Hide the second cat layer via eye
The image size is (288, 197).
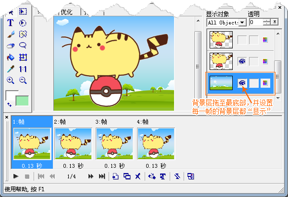point(242,61)
